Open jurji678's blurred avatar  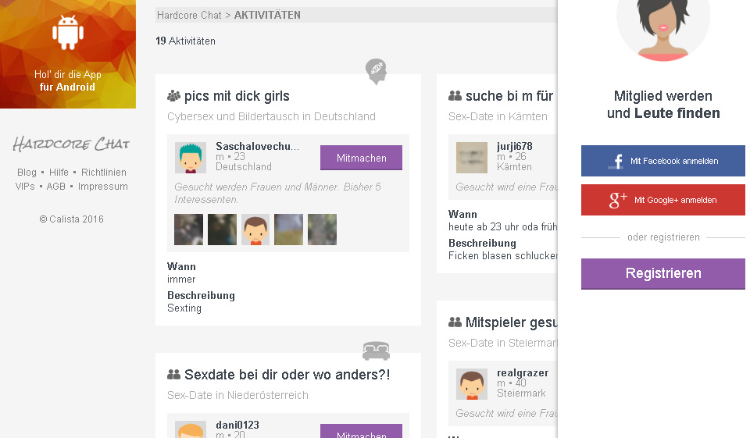pos(472,157)
